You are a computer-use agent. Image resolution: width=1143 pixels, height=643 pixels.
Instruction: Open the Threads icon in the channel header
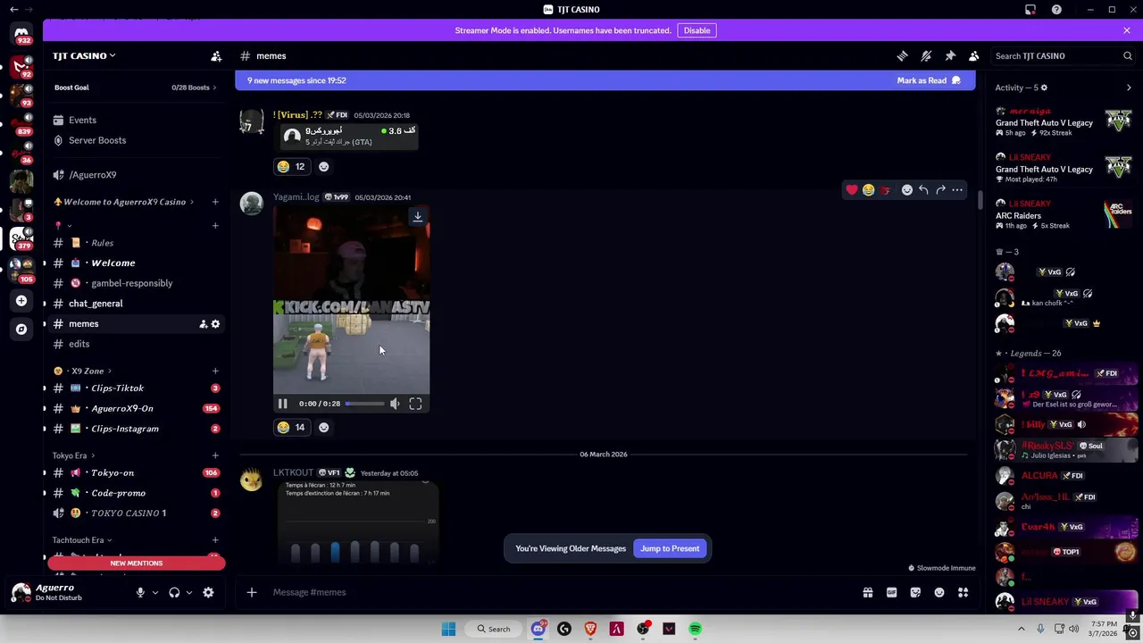(902, 55)
